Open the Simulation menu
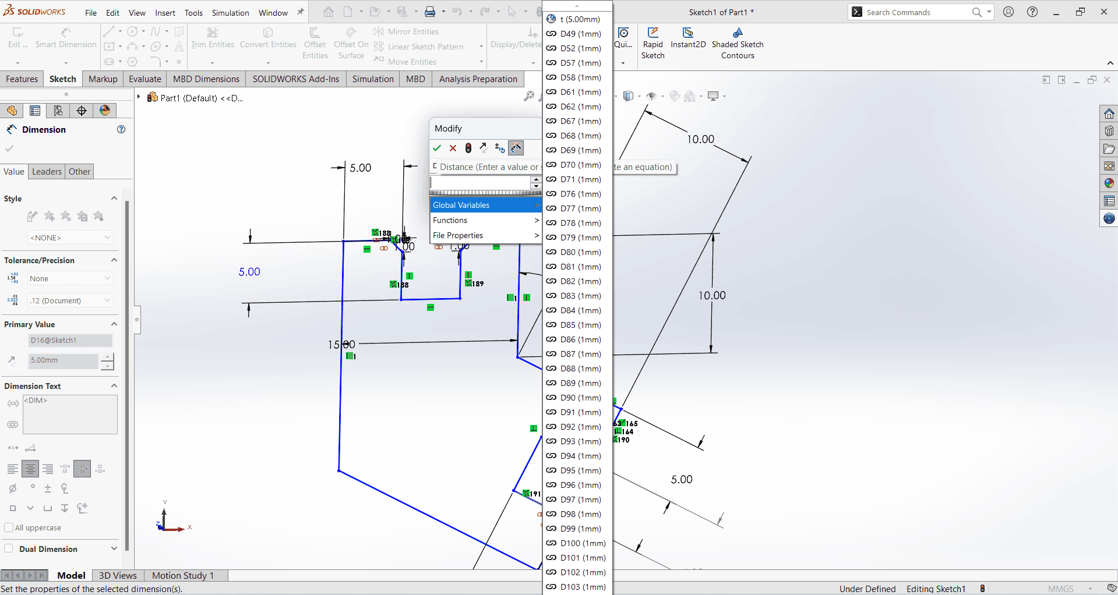 coord(230,13)
